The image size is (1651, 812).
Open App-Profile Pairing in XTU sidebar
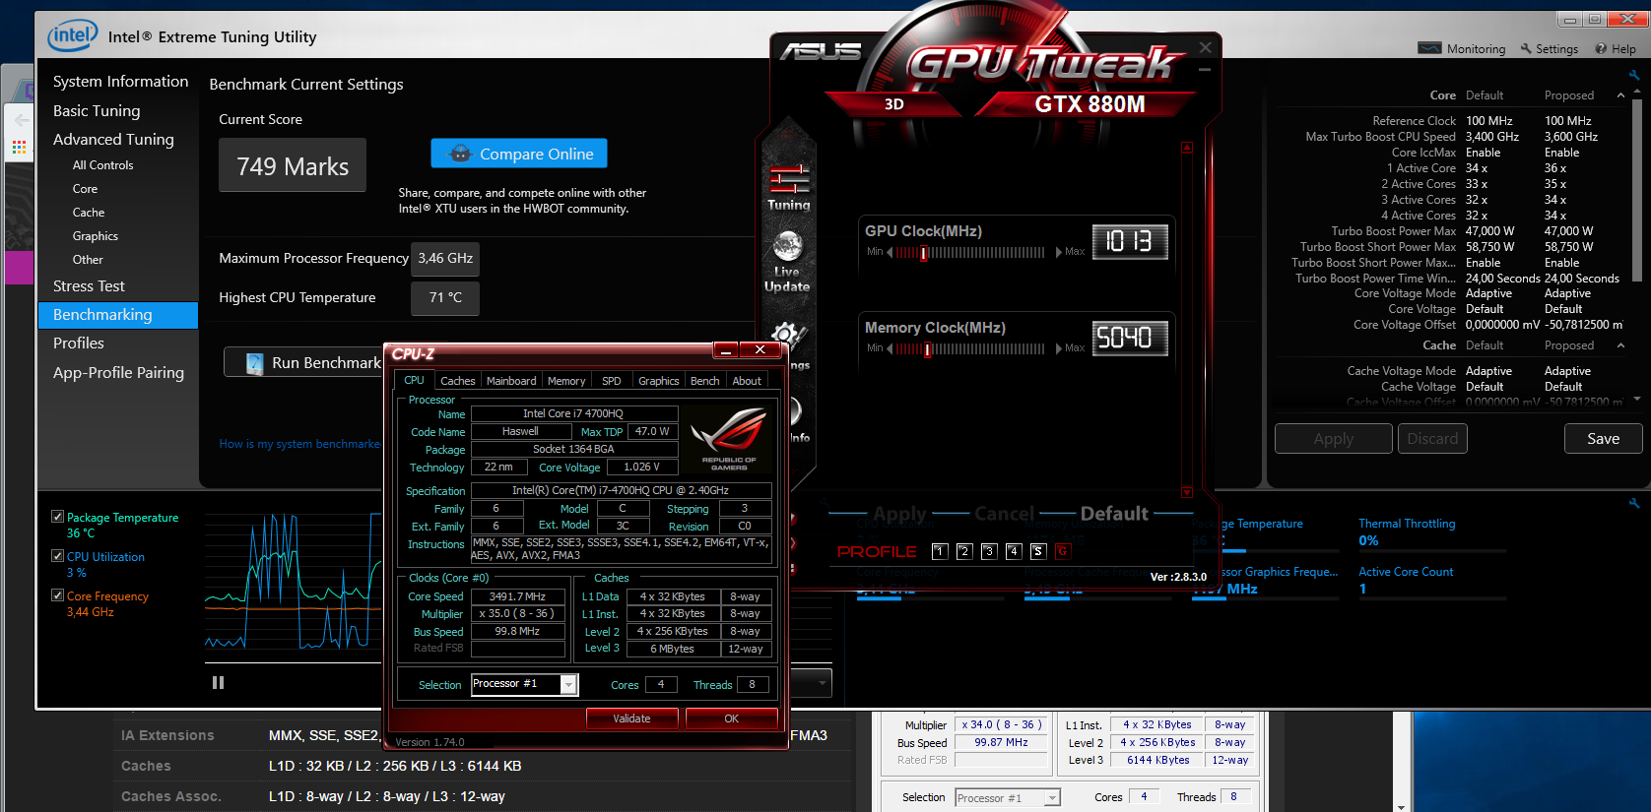pos(118,373)
